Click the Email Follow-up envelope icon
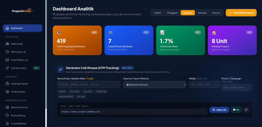Screen dimensions: 262x127 7,60
